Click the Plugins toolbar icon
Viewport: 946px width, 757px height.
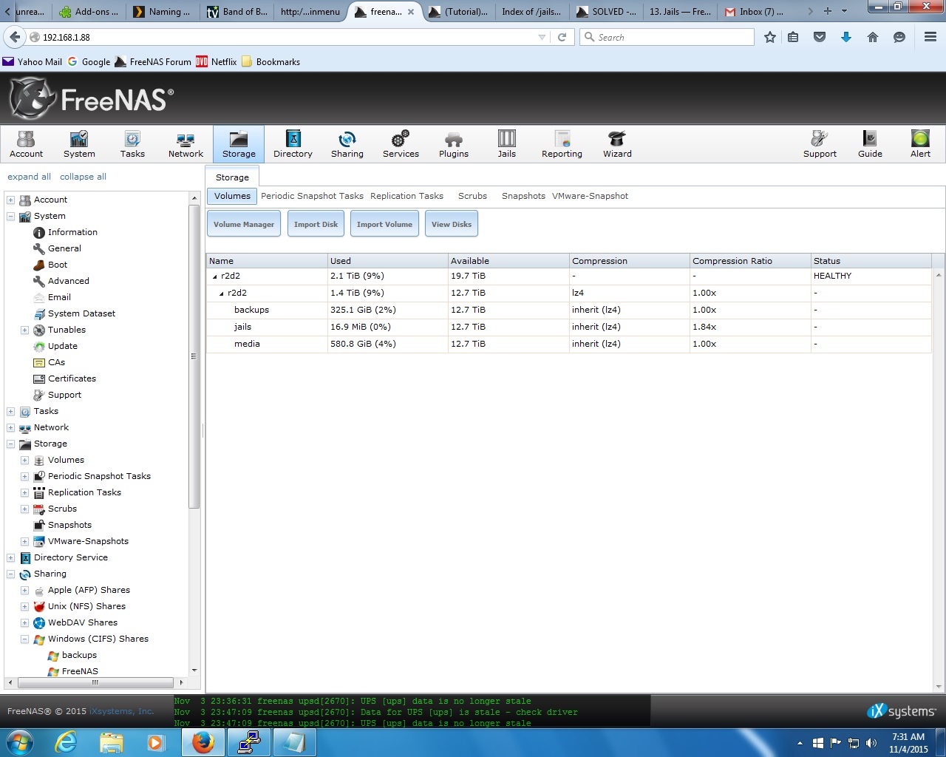point(454,143)
